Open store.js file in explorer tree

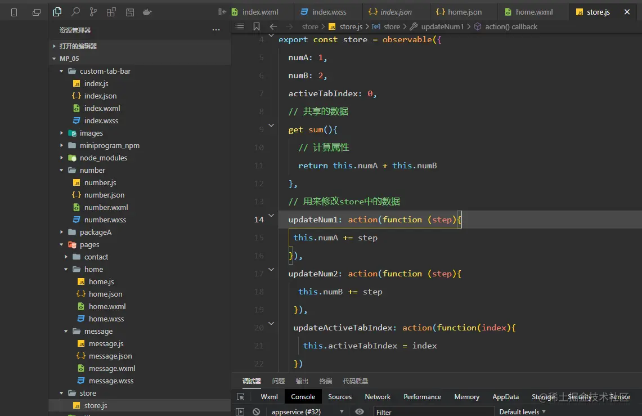point(140,405)
